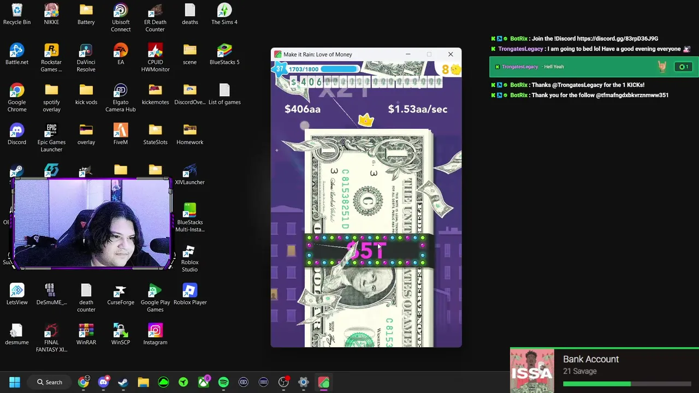The width and height of the screenshot is (699, 393).
Task: Open the overlay folder on desktop
Action: (86, 134)
